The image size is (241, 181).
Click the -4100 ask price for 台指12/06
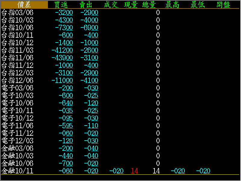(89, 81)
